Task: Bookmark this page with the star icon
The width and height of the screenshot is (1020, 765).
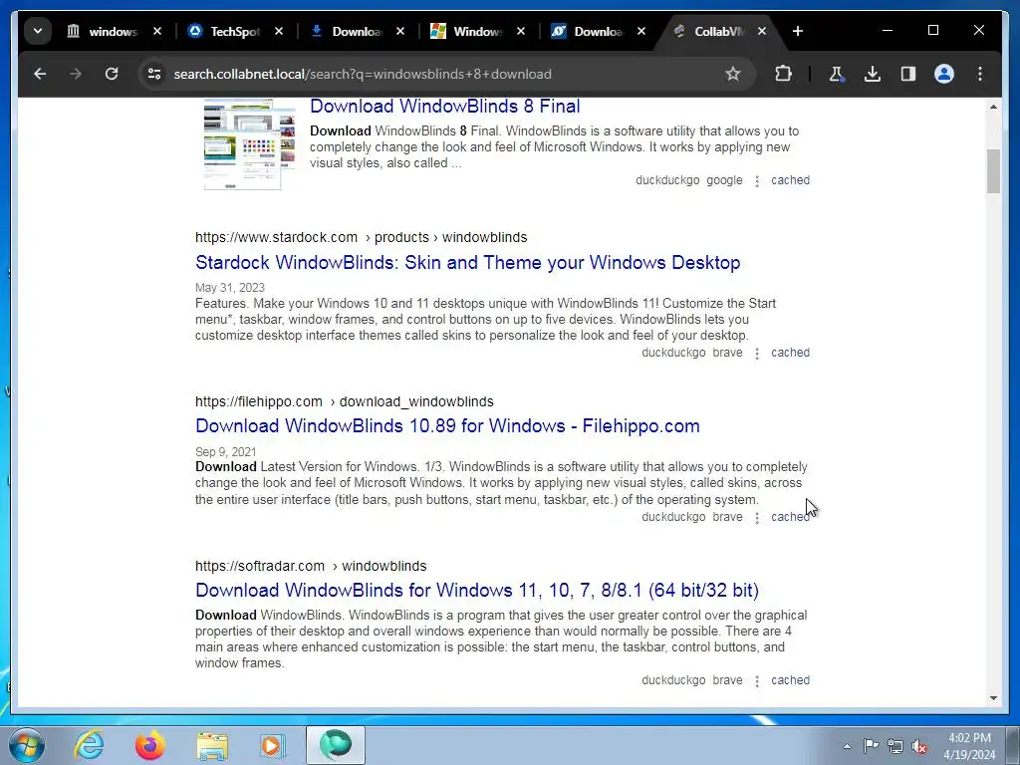Action: 733,74
